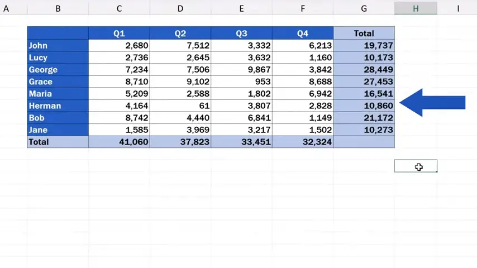Select column A header
Image resolution: width=477 pixels, height=268 pixels.
tap(6, 8)
